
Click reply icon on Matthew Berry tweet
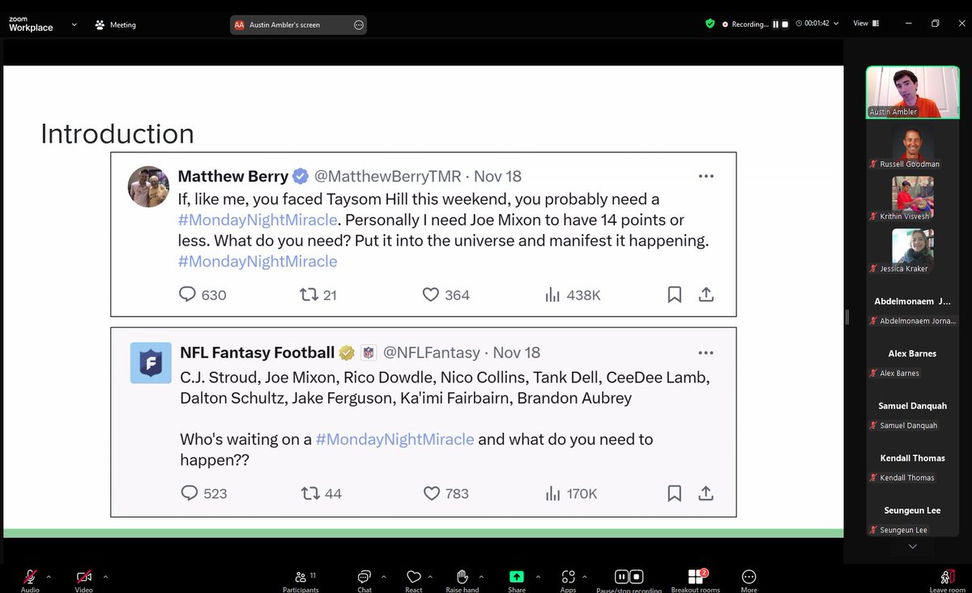(x=187, y=295)
